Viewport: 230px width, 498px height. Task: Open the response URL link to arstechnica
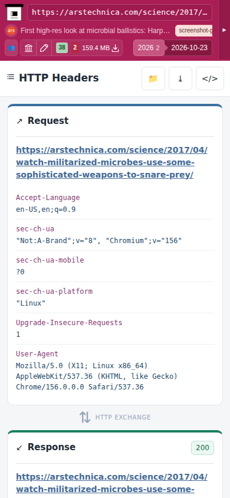[111, 483]
